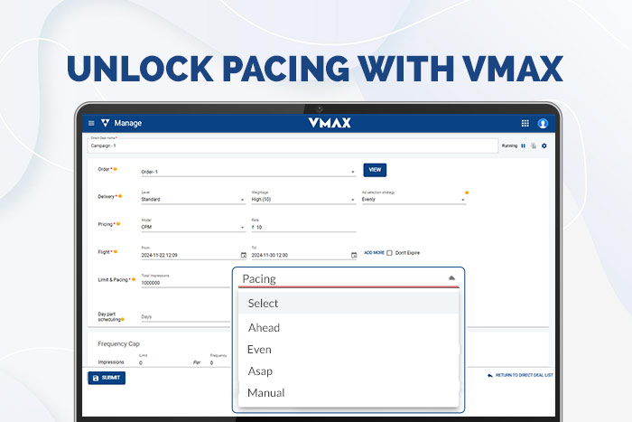Tick the Don't Expire checkbox

tap(389, 253)
